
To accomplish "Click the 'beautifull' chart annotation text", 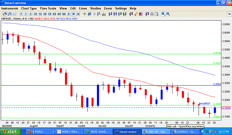I will pyautogui.click(x=204, y=103).
